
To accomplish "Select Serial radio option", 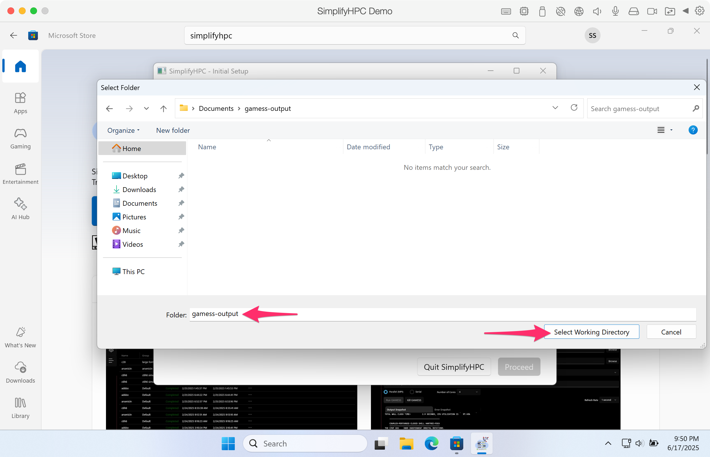I will [x=412, y=392].
